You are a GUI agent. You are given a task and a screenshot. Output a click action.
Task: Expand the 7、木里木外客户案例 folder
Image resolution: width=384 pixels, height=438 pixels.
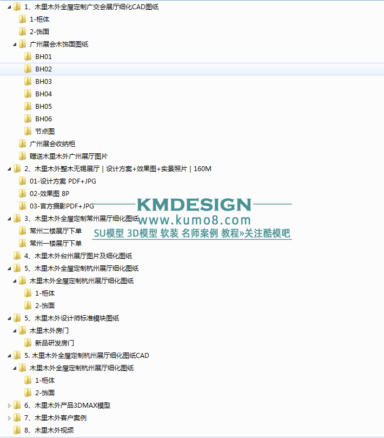click(9, 417)
